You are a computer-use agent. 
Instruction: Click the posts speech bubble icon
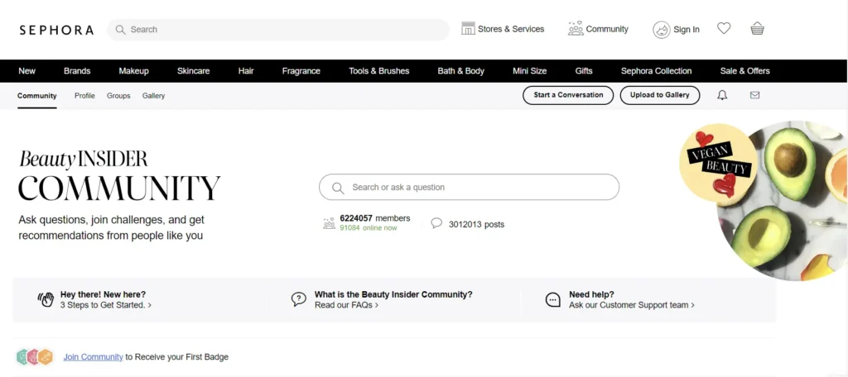tap(436, 223)
